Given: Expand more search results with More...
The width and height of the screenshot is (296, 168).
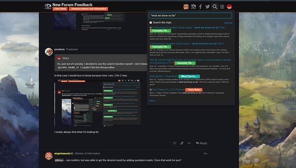Looking at the screenshot, I should [x=153, y=100].
